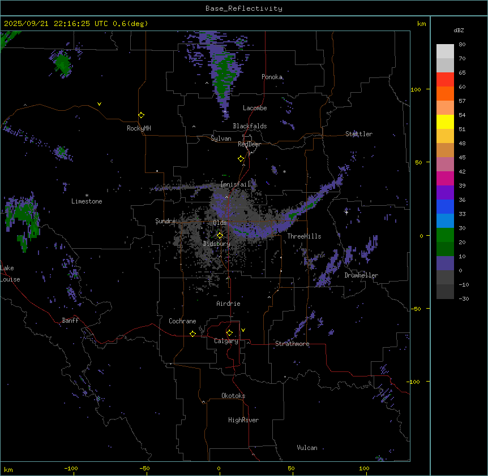Select the yellow diamond marker below RedDeer

point(241,159)
